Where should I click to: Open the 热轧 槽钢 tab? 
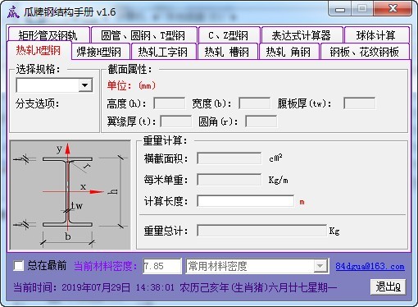click(x=227, y=52)
